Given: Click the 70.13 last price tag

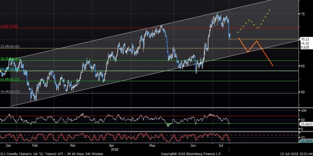Looking at the screenshot, I should point(304,39).
